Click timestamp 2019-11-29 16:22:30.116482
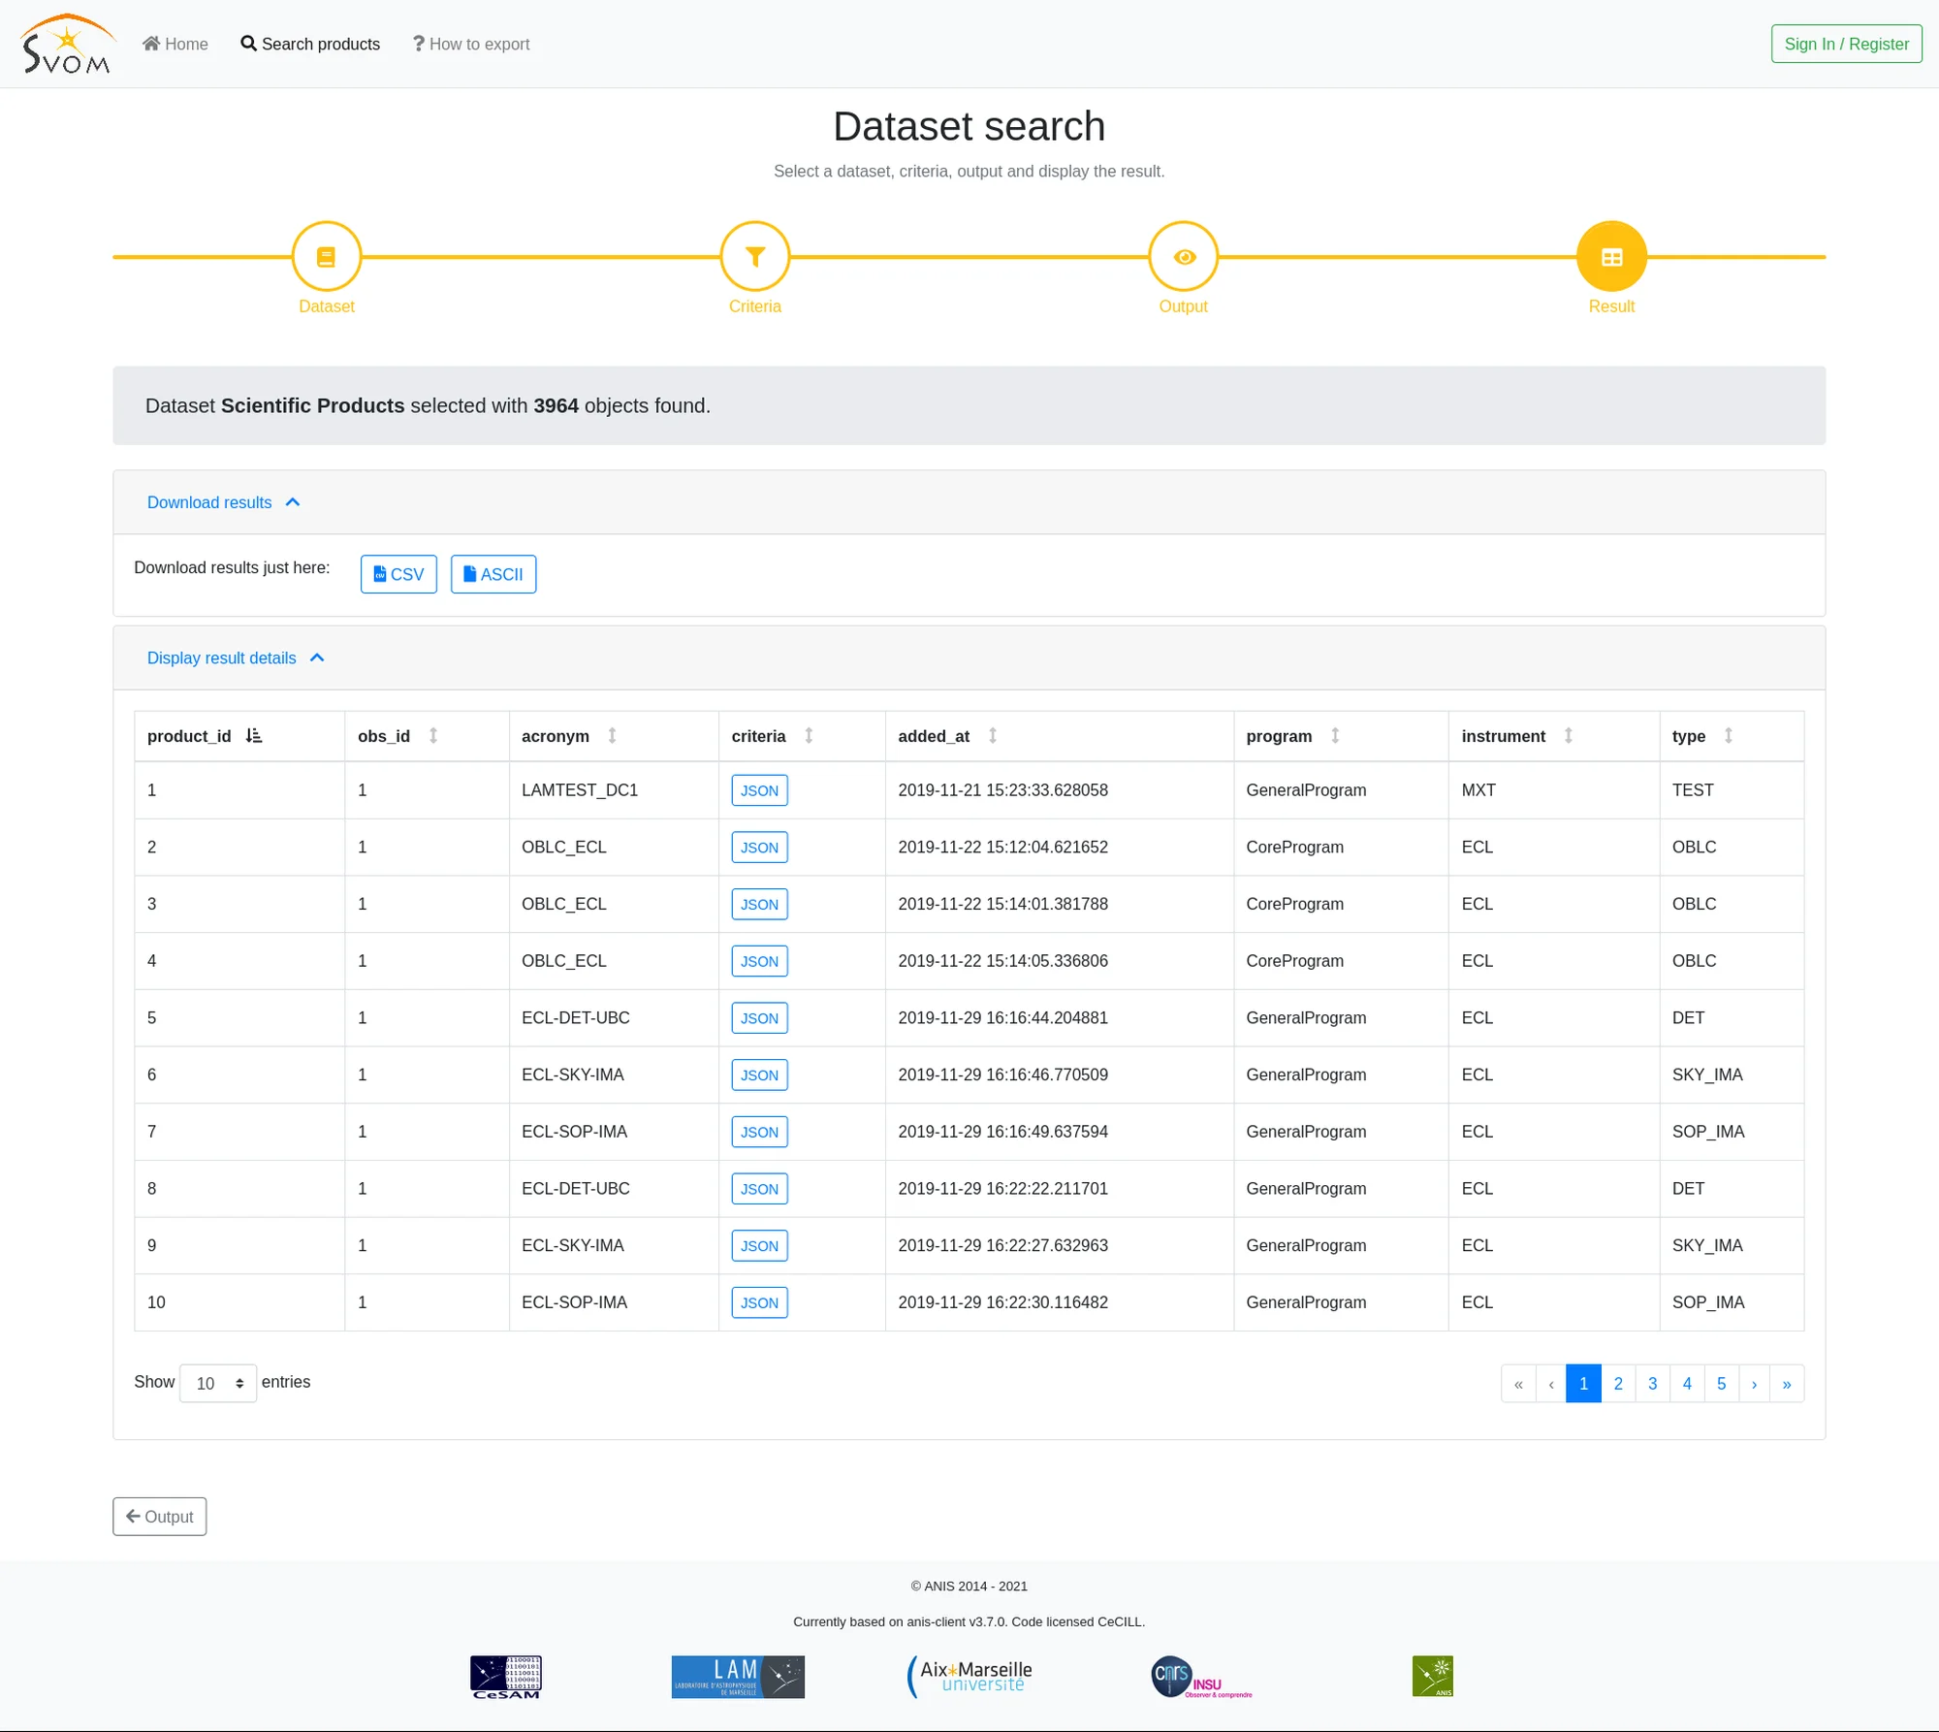This screenshot has width=1939, height=1732. (x=1002, y=1302)
